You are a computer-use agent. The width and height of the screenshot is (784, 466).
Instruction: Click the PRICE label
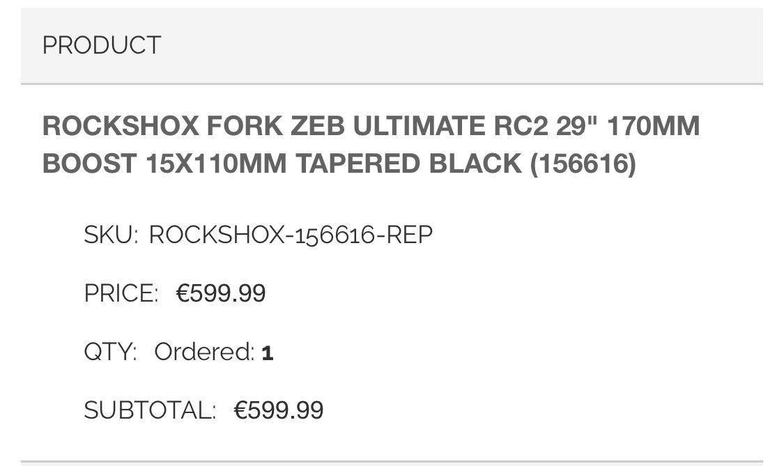coord(121,293)
